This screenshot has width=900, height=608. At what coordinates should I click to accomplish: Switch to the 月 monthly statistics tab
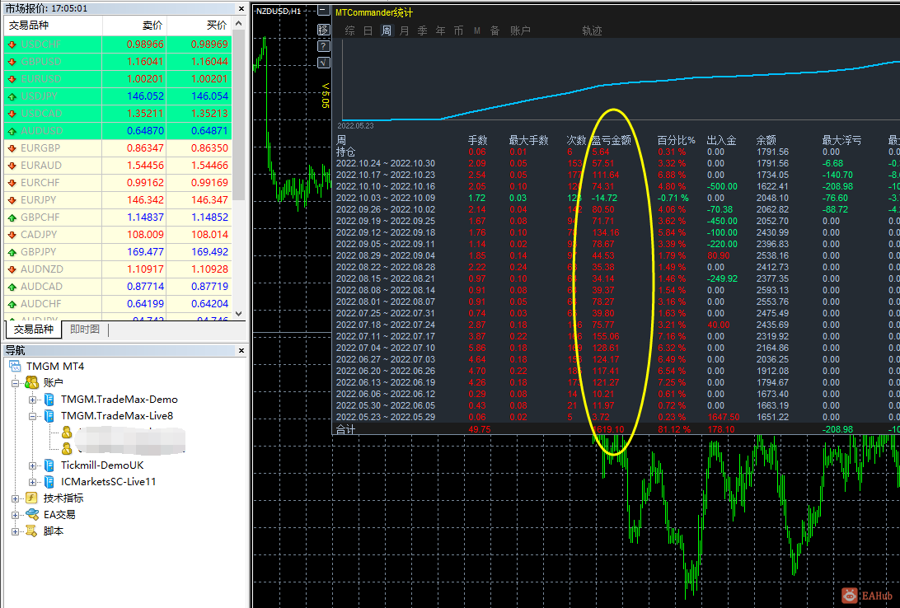[x=404, y=30]
